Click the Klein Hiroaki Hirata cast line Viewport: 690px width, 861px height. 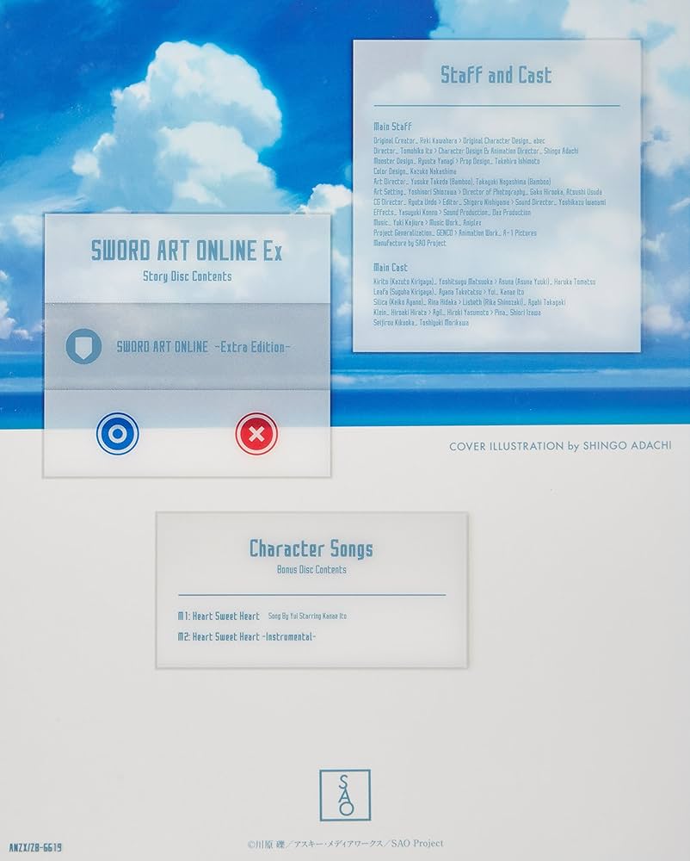[457, 313]
